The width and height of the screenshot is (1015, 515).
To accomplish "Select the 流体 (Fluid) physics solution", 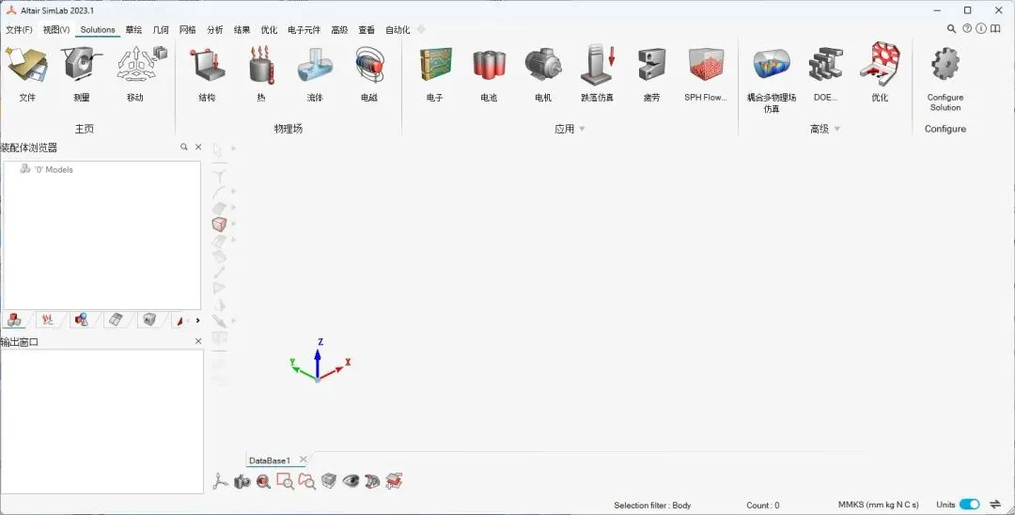I will pyautogui.click(x=315, y=72).
